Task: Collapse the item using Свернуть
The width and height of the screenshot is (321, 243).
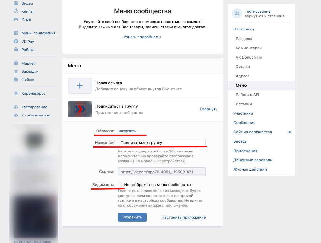Action: [208, 109]
